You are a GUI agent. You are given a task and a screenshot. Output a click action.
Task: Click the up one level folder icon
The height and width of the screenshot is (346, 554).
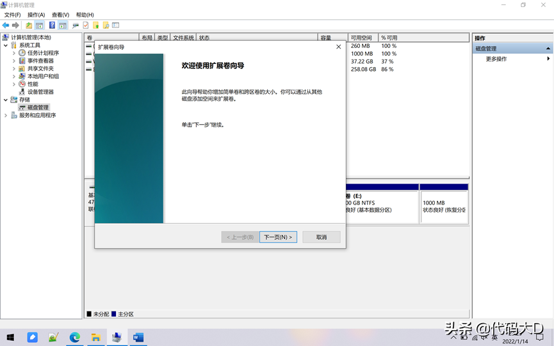click(x=29, y=26)
